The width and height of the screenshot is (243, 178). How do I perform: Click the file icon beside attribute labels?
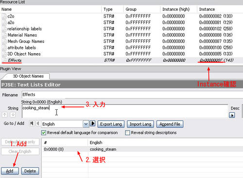(4, 48)
